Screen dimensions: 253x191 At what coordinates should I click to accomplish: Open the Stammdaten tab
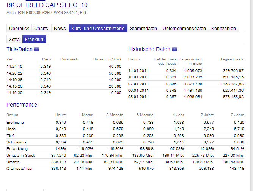(143, 29)
